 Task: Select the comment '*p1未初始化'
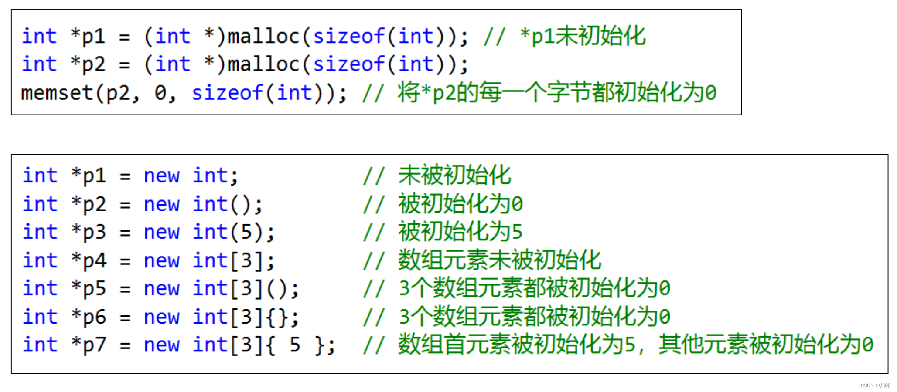583,36
